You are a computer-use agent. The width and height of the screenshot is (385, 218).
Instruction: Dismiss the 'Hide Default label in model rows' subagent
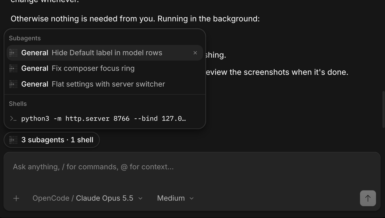pos(195,53)
